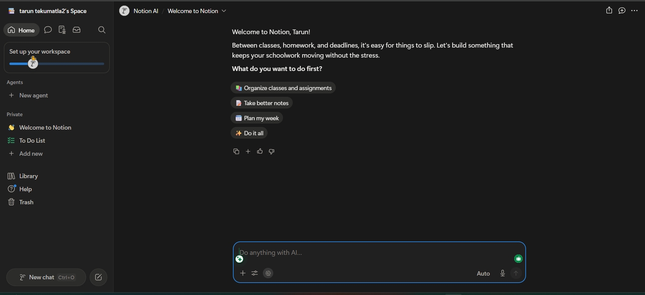The image size is (645, 295).
Task: Click the Agents section header
Action: (15, 82)
